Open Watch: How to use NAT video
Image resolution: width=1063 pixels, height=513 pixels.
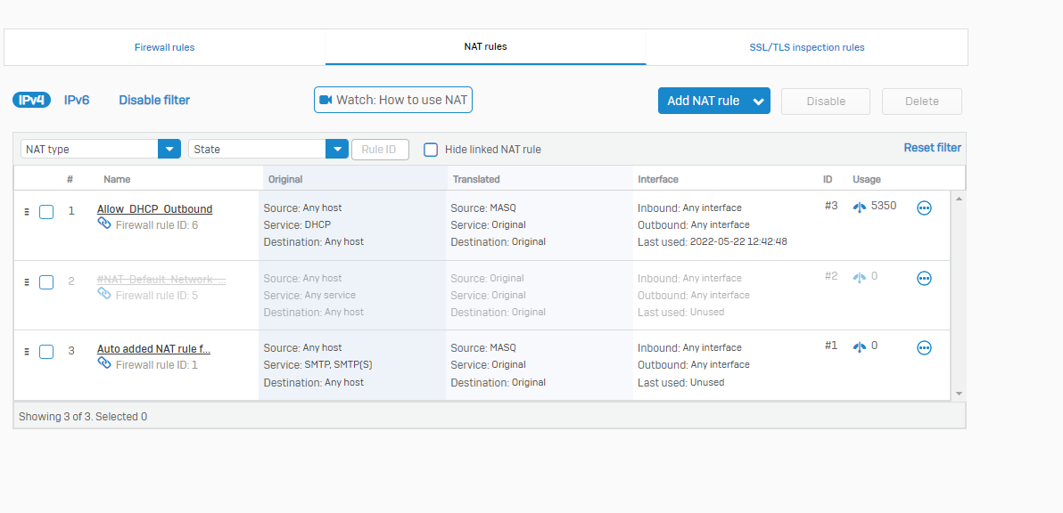point(393,100)
